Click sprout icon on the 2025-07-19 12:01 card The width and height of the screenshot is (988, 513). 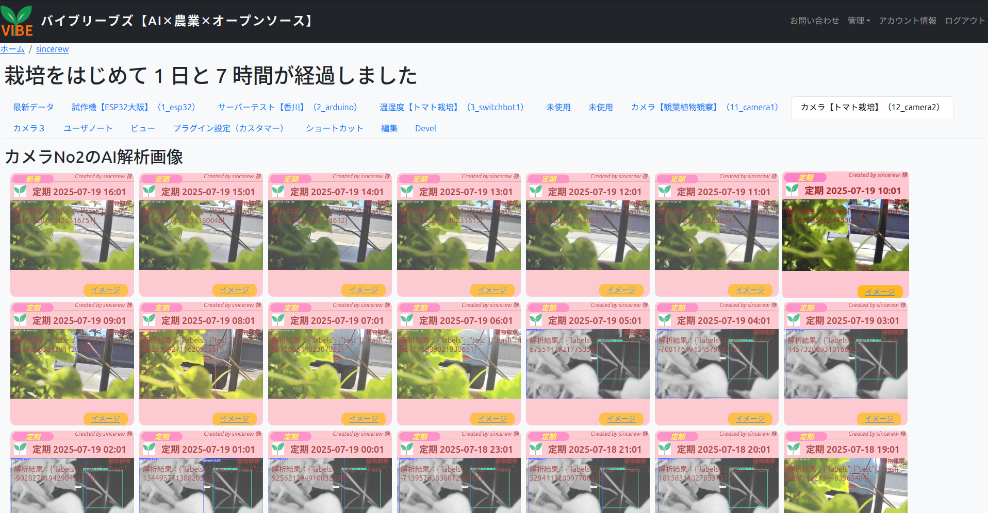point(536,192)
